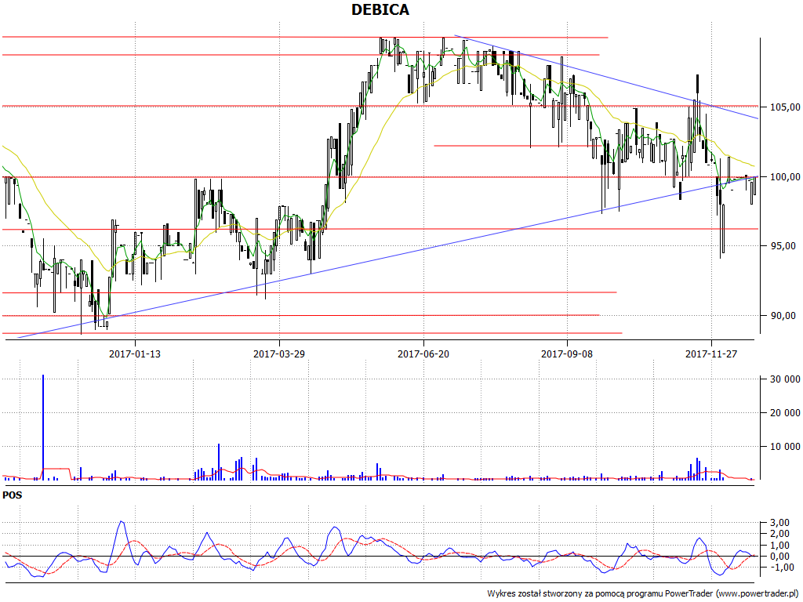Image resolution: width=803 pixels, height=602 pixels.
Task: Click the 20 000 volume axis label
Action: pyautogui.click(x=785, y=413)
